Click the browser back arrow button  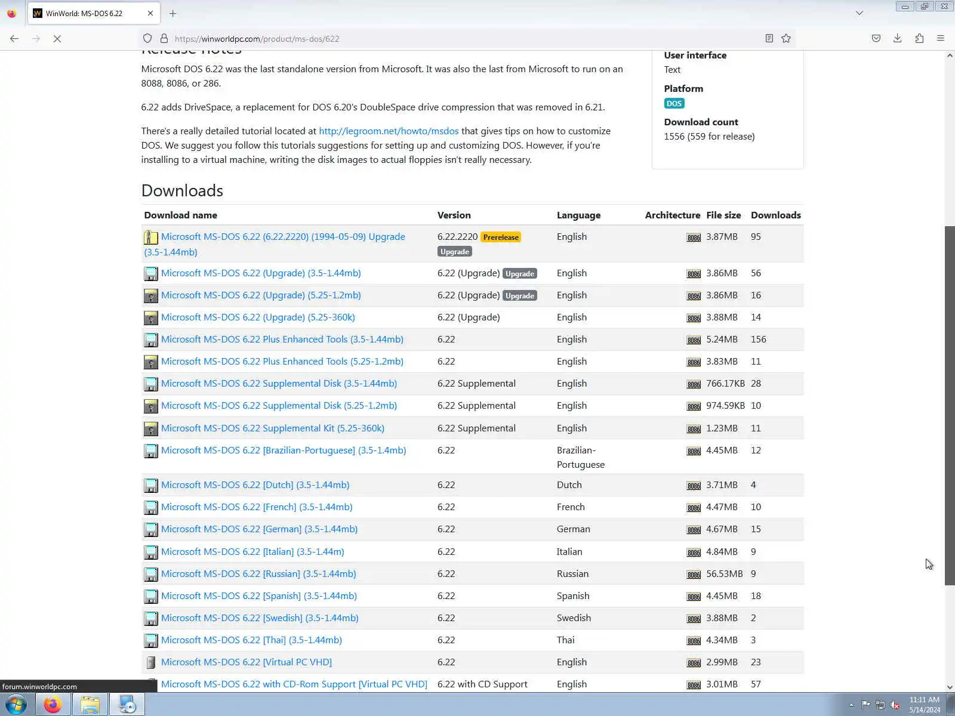click(14, 38)
